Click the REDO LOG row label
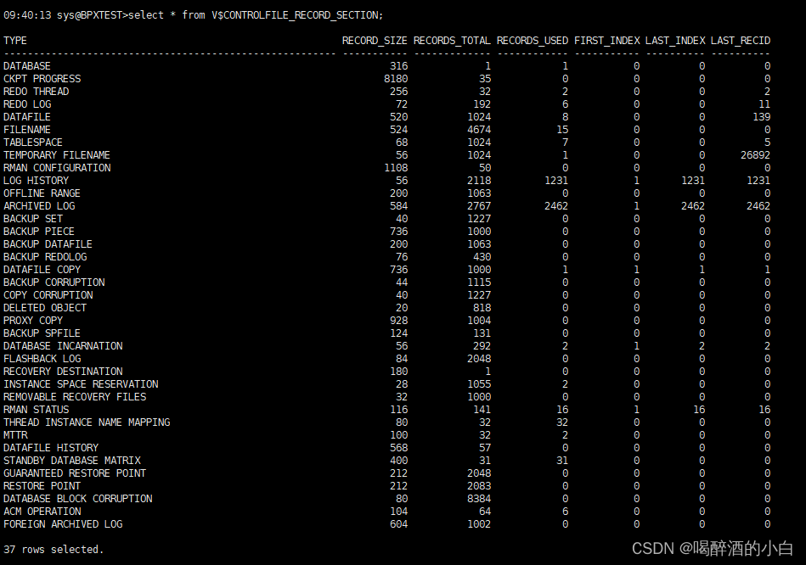806x565 pixels. (x=27, y=104)
